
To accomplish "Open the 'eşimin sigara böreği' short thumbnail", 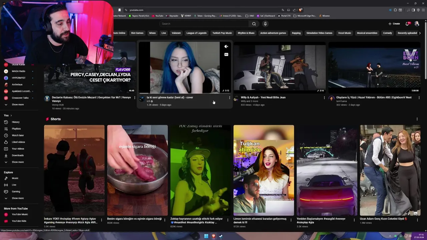I will tap(137, 170).
